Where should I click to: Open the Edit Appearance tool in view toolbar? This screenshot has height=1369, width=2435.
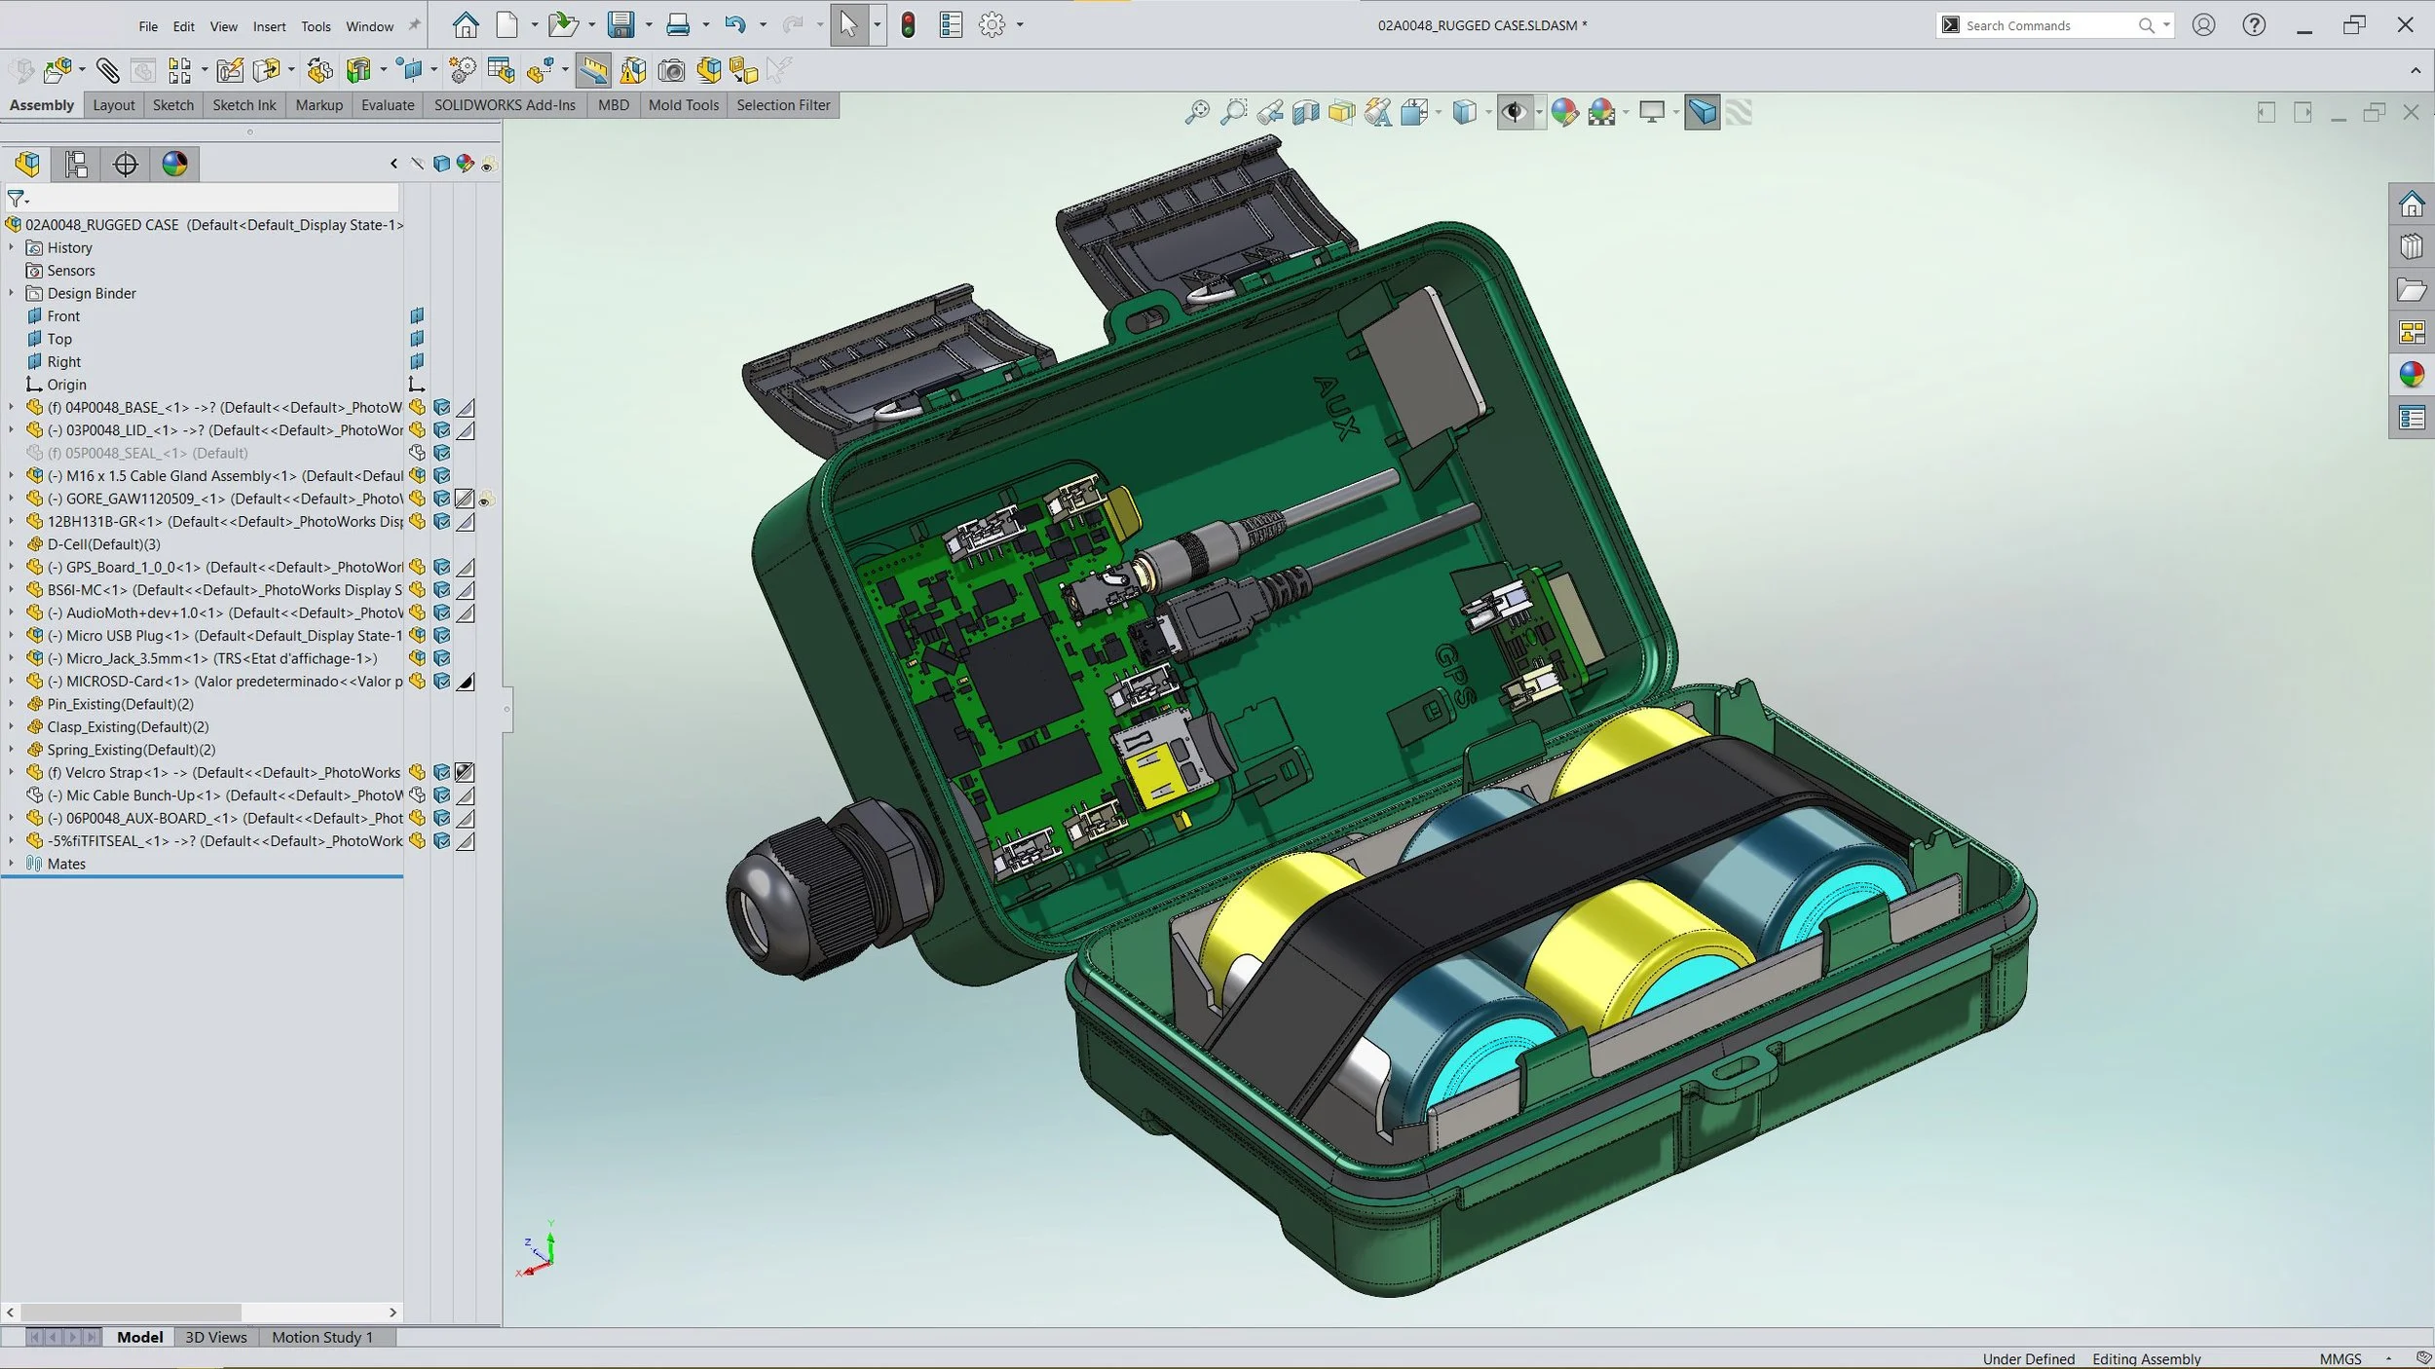1564,112
